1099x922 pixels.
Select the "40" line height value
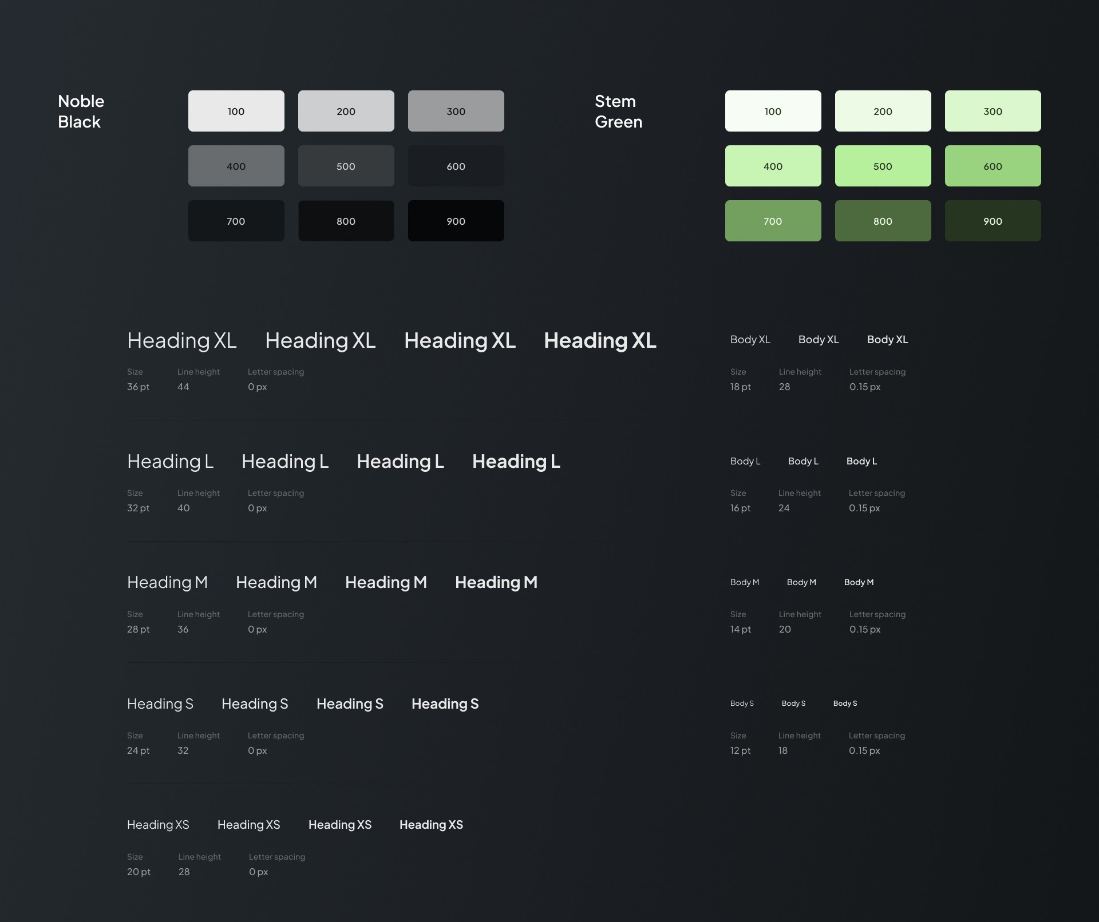[x=183, y=508]
